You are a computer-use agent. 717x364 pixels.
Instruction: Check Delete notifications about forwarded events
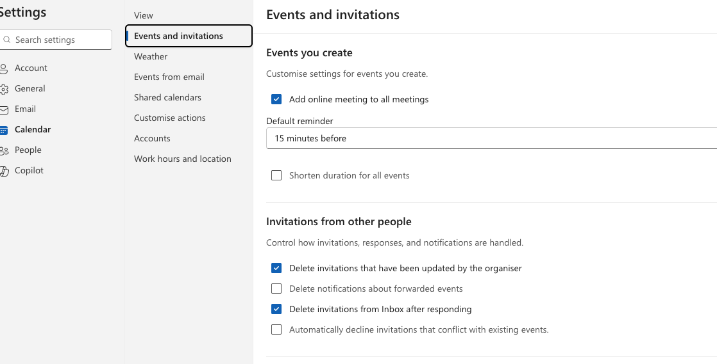click(276, 289)
